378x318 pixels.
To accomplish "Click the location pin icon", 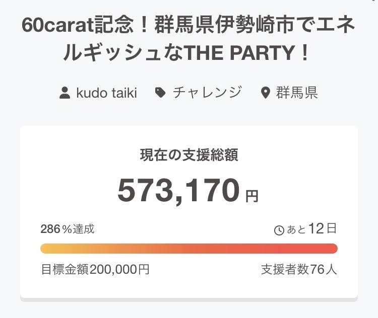I will (x=266, y=93).
